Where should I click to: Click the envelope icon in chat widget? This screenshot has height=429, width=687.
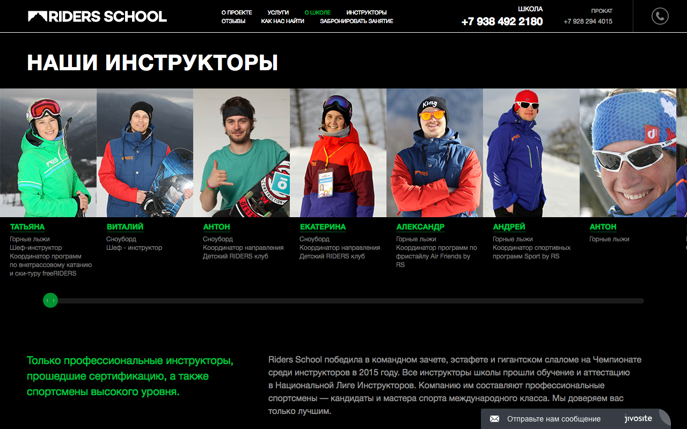pos(494,419)
